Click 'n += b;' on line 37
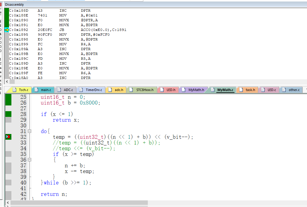 click(75, 166)
